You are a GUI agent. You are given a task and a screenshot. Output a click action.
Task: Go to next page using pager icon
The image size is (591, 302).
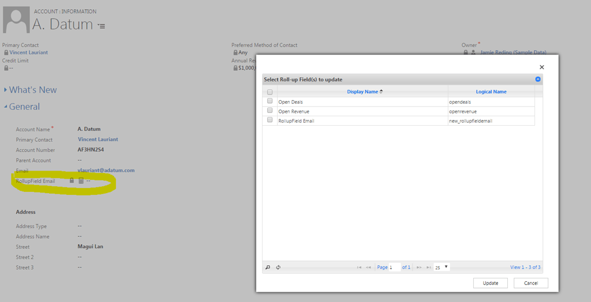[x=419, y=267]
